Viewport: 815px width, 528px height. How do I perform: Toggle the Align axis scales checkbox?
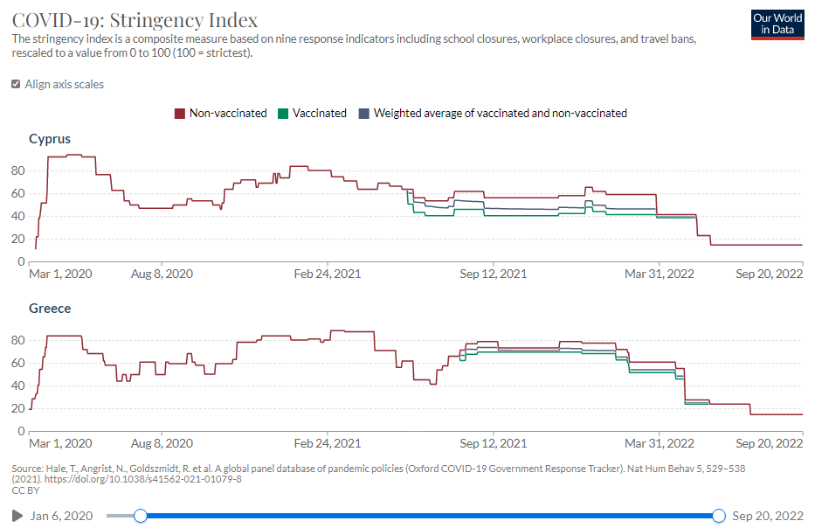pos(16,84)
